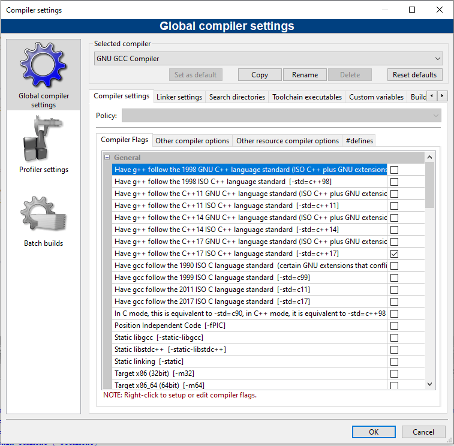Enable the -std=c11 checkbox
454x446 pixels.
394,290
